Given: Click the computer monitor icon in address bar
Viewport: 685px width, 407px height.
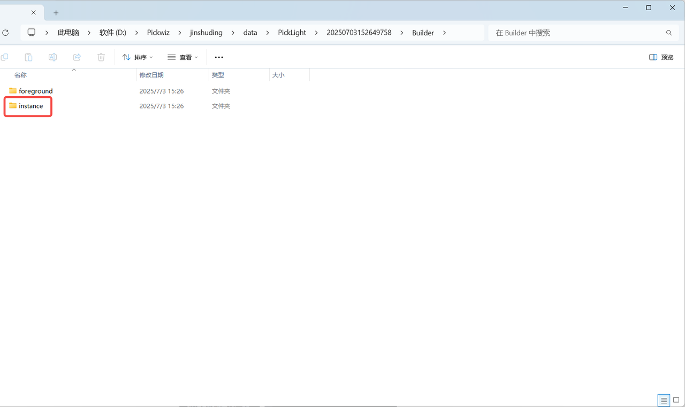Looking at the screenshot, I should coord(32,33).
